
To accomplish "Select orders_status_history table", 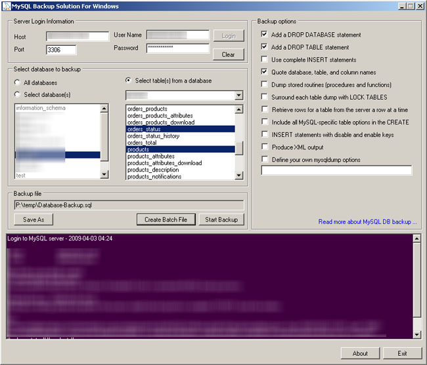I will (x=180, y=136).
